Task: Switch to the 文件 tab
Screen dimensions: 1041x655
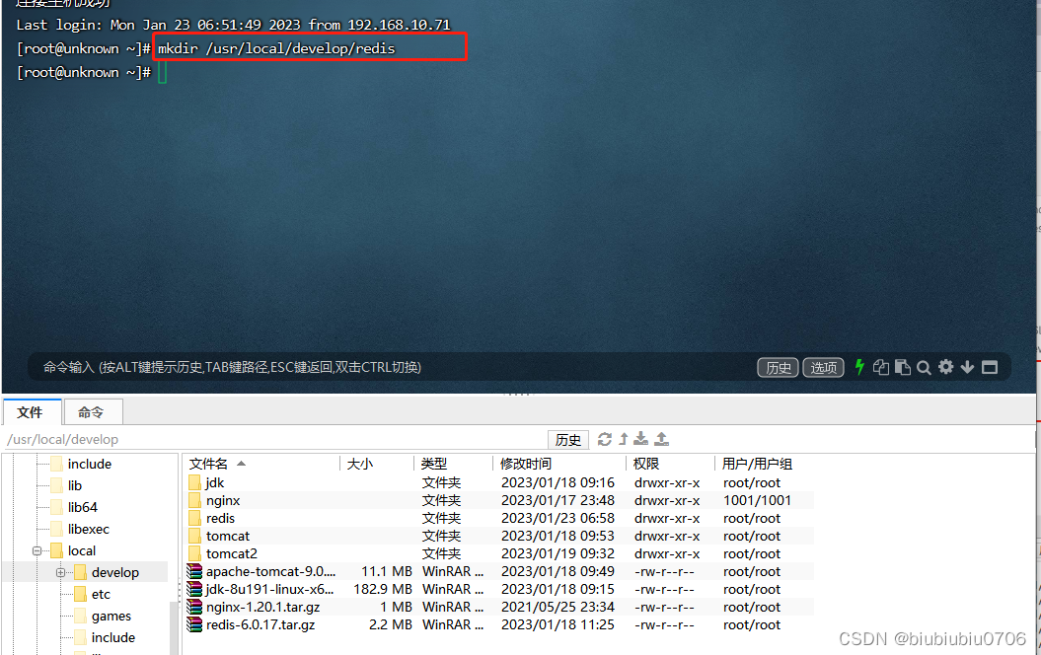Action: pos(32,411)
